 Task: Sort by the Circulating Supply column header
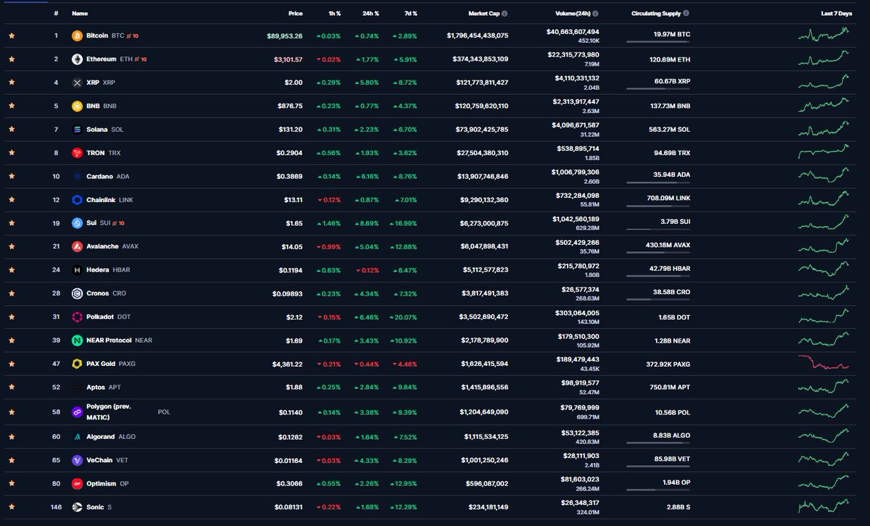point(656,13)
